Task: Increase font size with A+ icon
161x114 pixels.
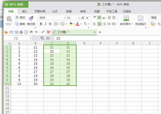Action: point(83,18)
